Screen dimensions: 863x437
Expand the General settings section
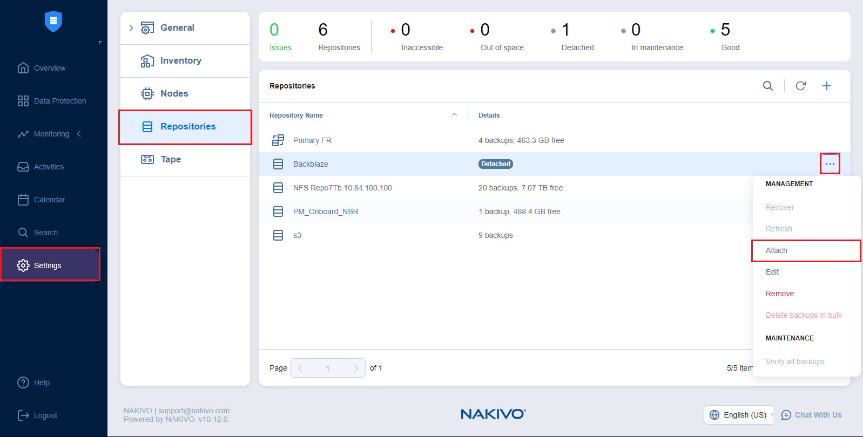[131, 28]
